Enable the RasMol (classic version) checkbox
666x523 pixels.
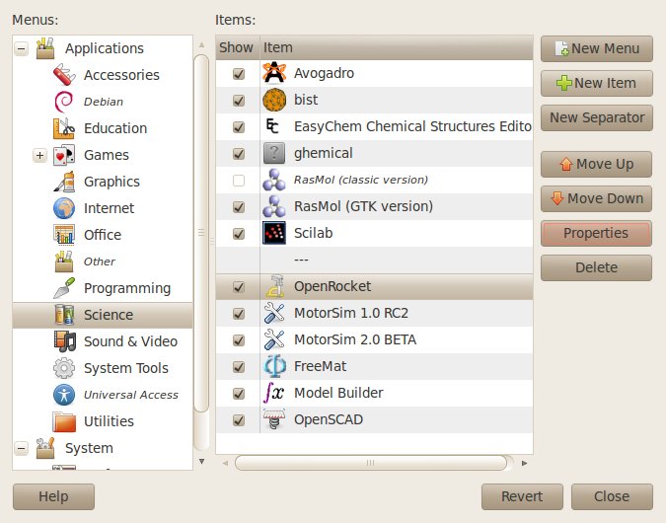point(238,181)
